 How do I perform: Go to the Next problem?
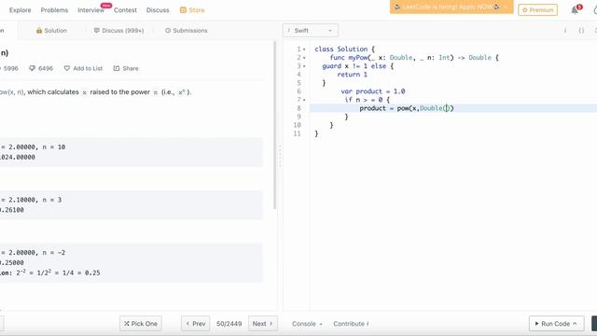pyautogui.click(x=263, y=324)
